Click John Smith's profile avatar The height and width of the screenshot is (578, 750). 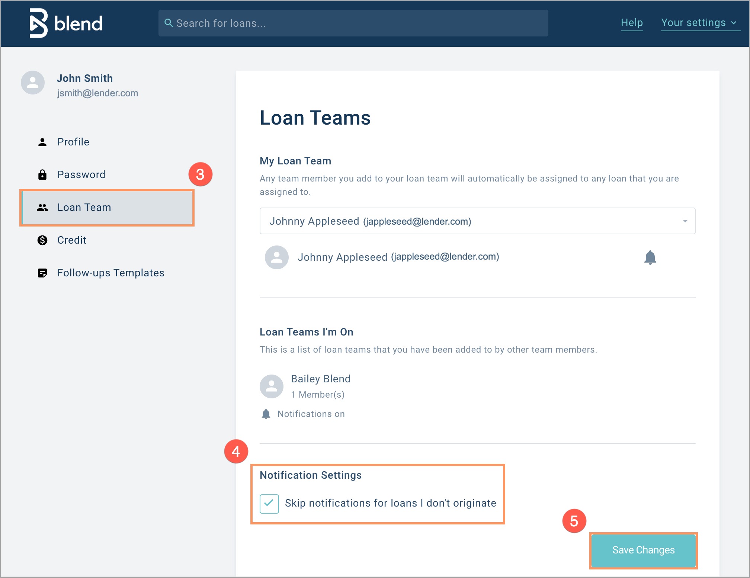click(x=33, y=83)
